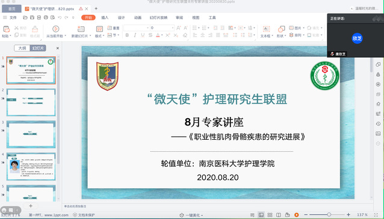Open the font size dropdown

(173, 28)
